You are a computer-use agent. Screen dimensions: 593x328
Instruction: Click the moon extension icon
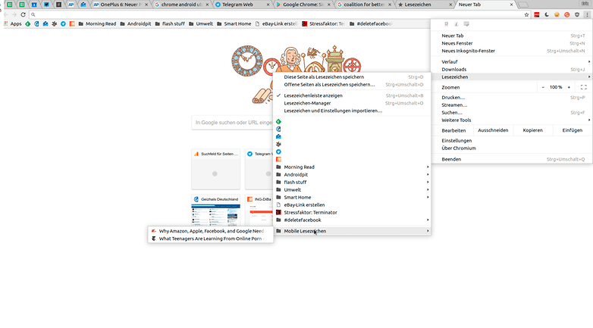pos(547,14)
